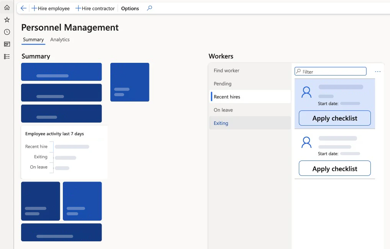This screenshot has width=390, height=249.
Task: Open the top wide summary tile
Action: pos(61,72)
